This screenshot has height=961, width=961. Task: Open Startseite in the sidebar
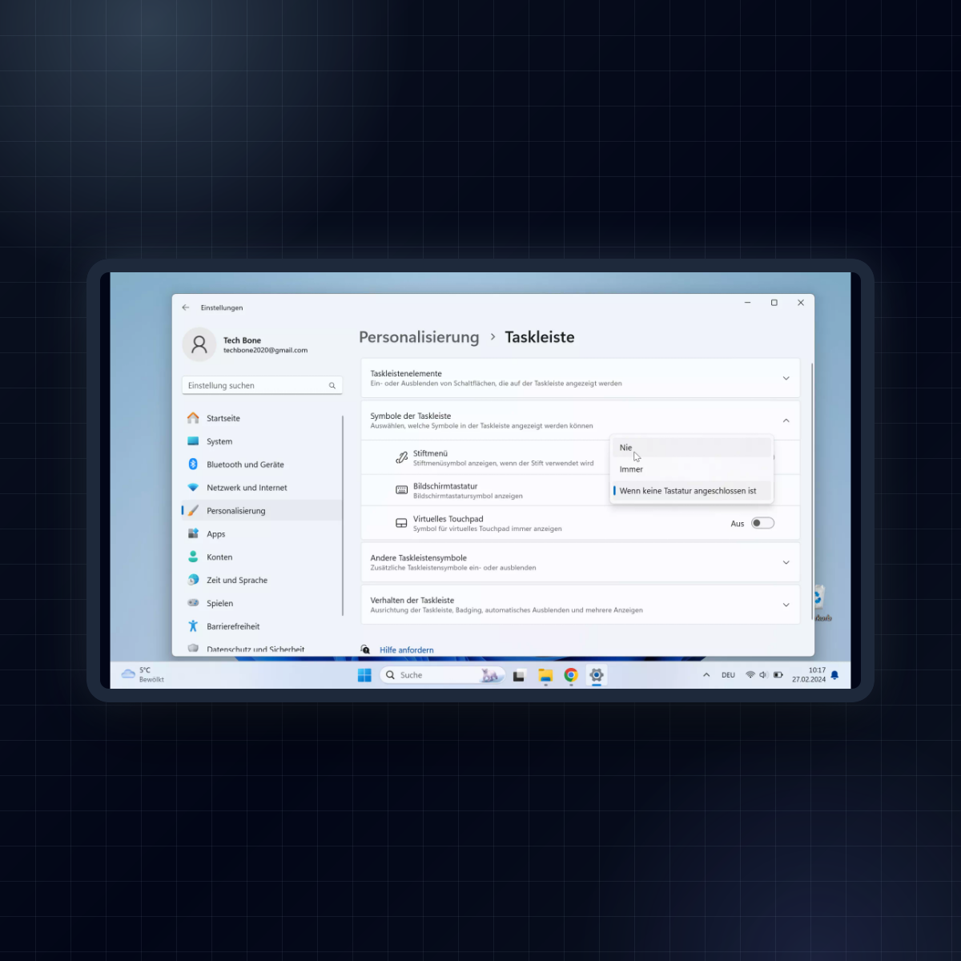(x=262, y=418)
